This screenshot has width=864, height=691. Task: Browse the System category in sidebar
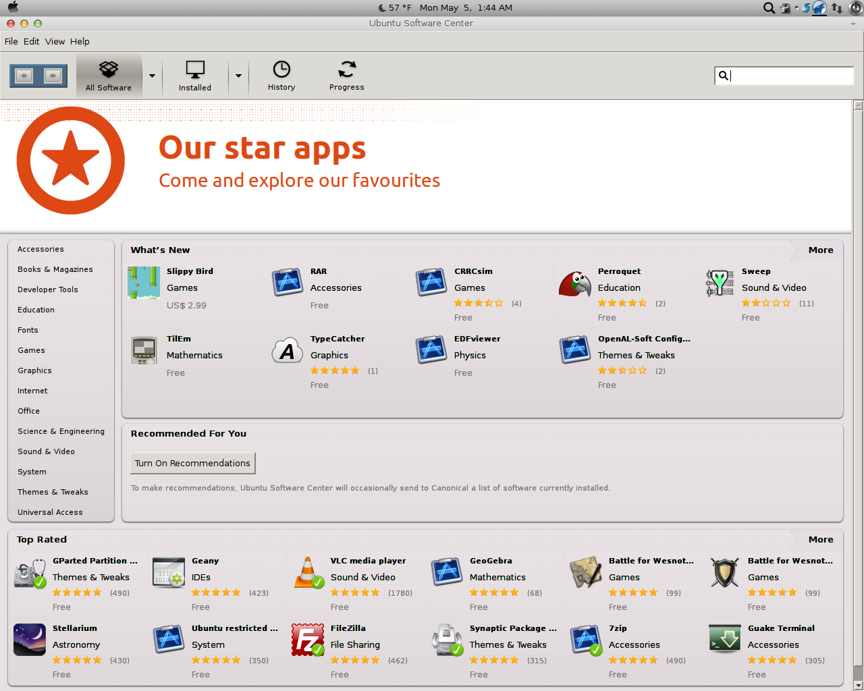(x=32, y=472)
